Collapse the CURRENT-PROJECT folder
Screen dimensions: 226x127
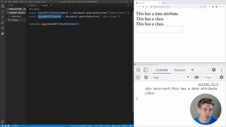pyautogui.click(x=16, y=13)
